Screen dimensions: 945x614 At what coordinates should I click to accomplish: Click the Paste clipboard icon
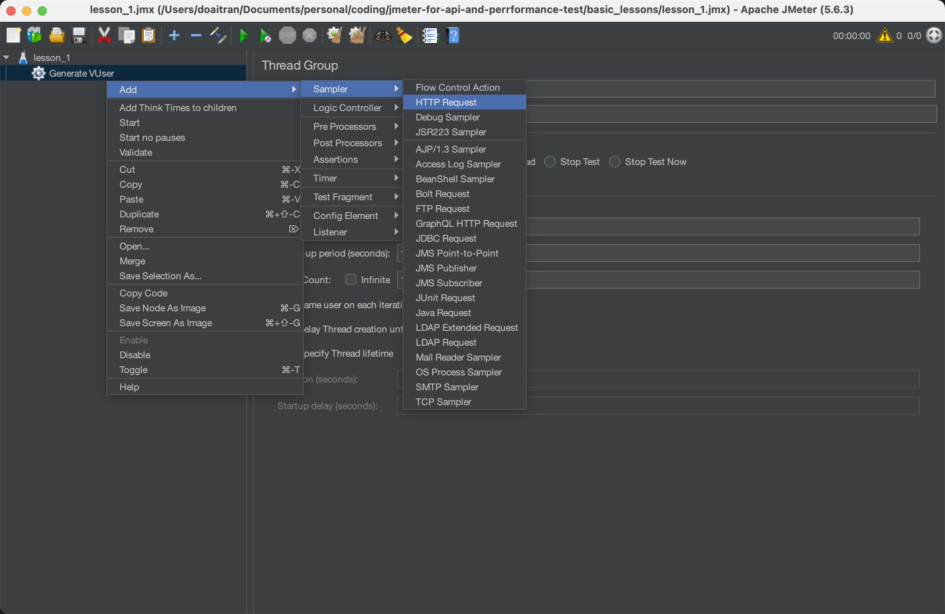coord(149,35)
